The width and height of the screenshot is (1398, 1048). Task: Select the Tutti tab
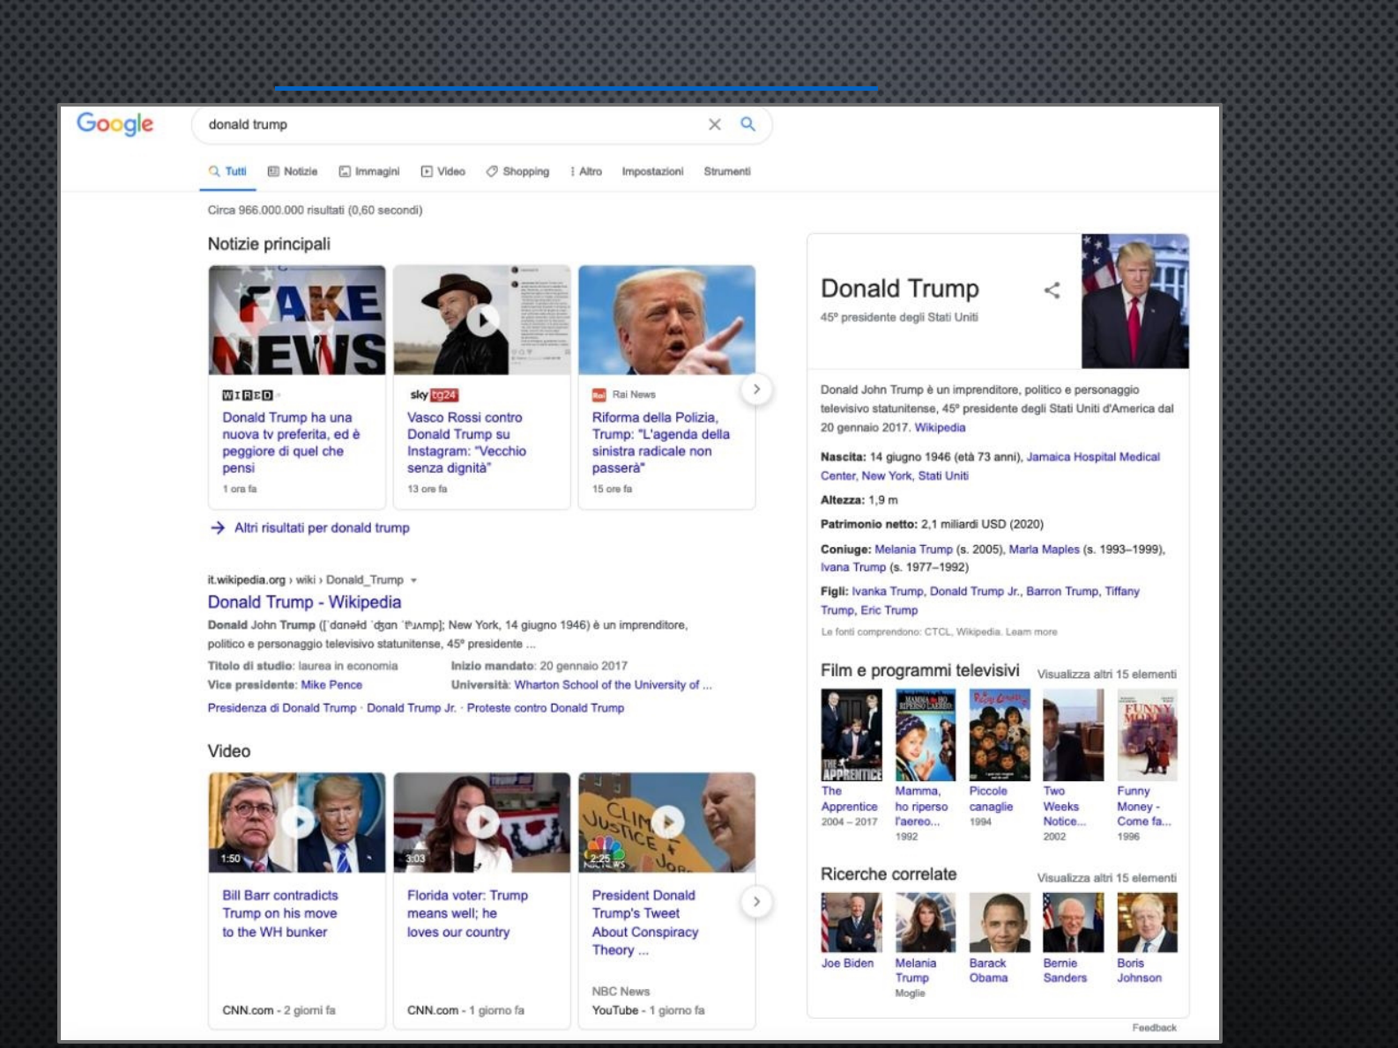pos(227,172)
